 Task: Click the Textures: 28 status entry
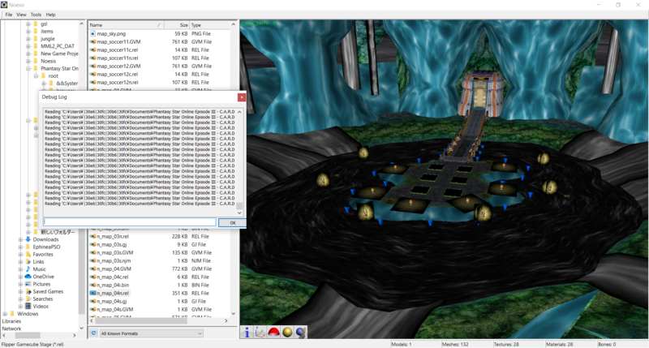point(506,344)
